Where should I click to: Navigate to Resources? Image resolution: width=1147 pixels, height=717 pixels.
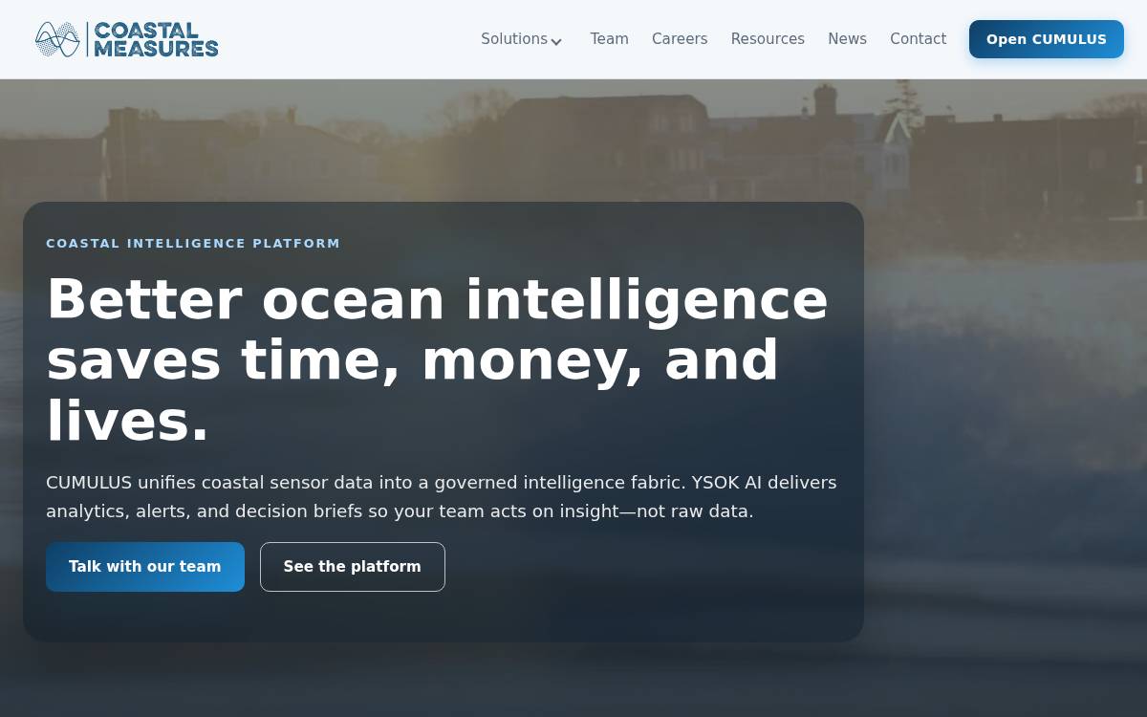(768, 39)
